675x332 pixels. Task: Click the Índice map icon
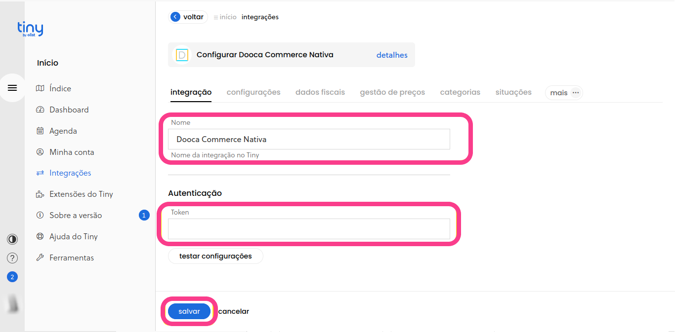(40, 88)
